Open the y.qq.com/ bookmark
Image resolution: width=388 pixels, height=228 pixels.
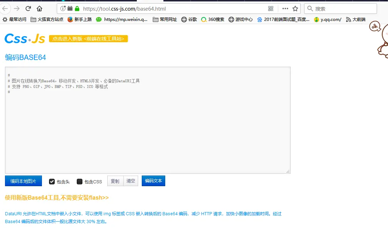pyautogui.click(x=328, y=19)
